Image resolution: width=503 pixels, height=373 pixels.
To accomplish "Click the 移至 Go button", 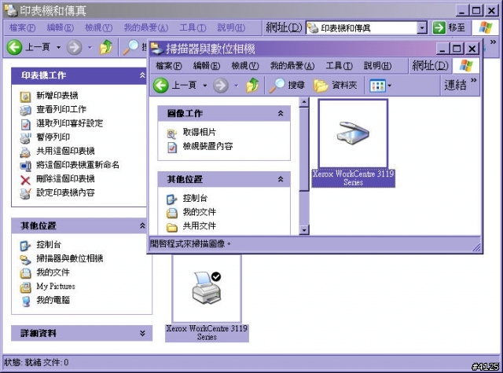I will coord(450,28).
